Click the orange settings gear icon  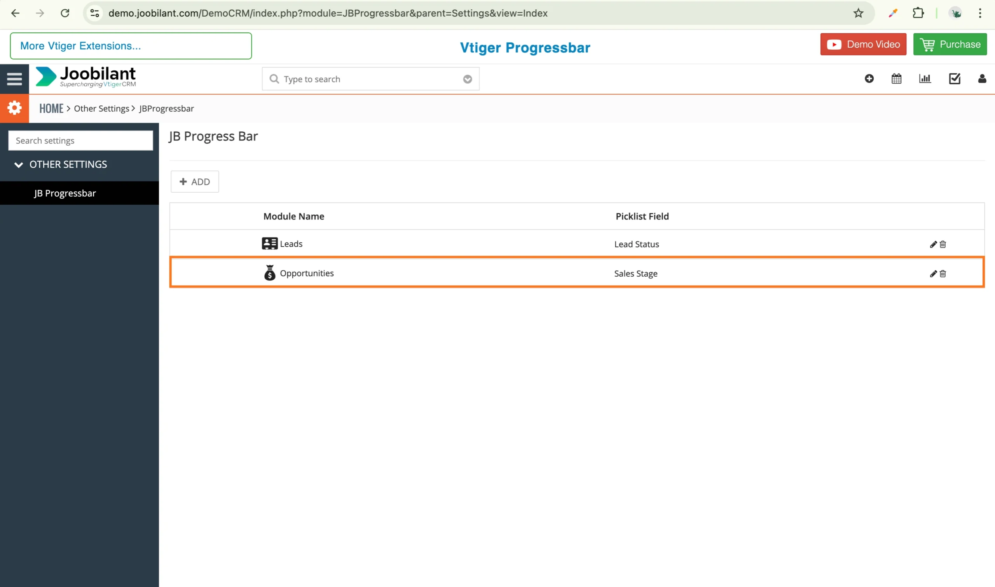(14, 108)
